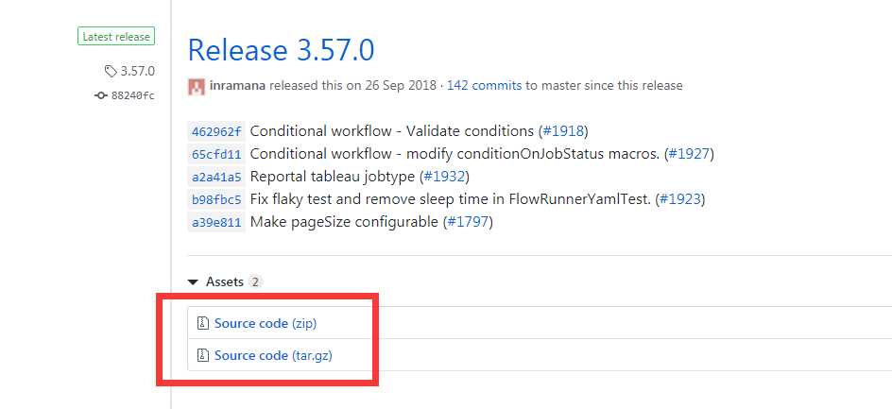Open pull request #1923

pos(679,199)
